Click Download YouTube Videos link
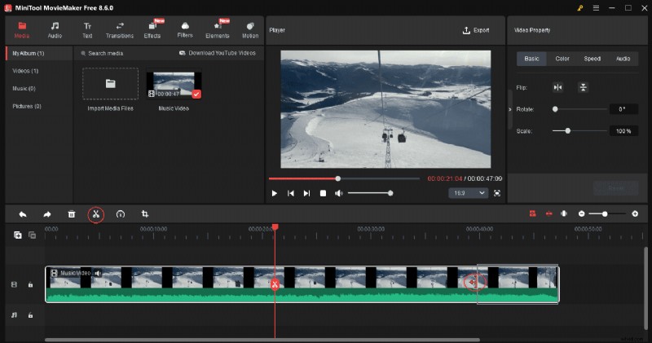The image size is (652, 343). [218, 53]
